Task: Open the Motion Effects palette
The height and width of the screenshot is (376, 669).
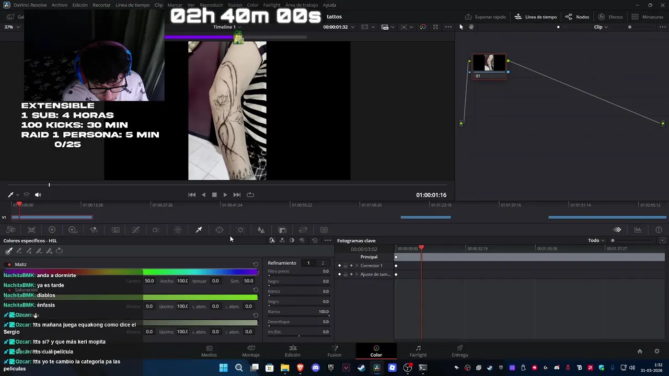Action: 116,230
